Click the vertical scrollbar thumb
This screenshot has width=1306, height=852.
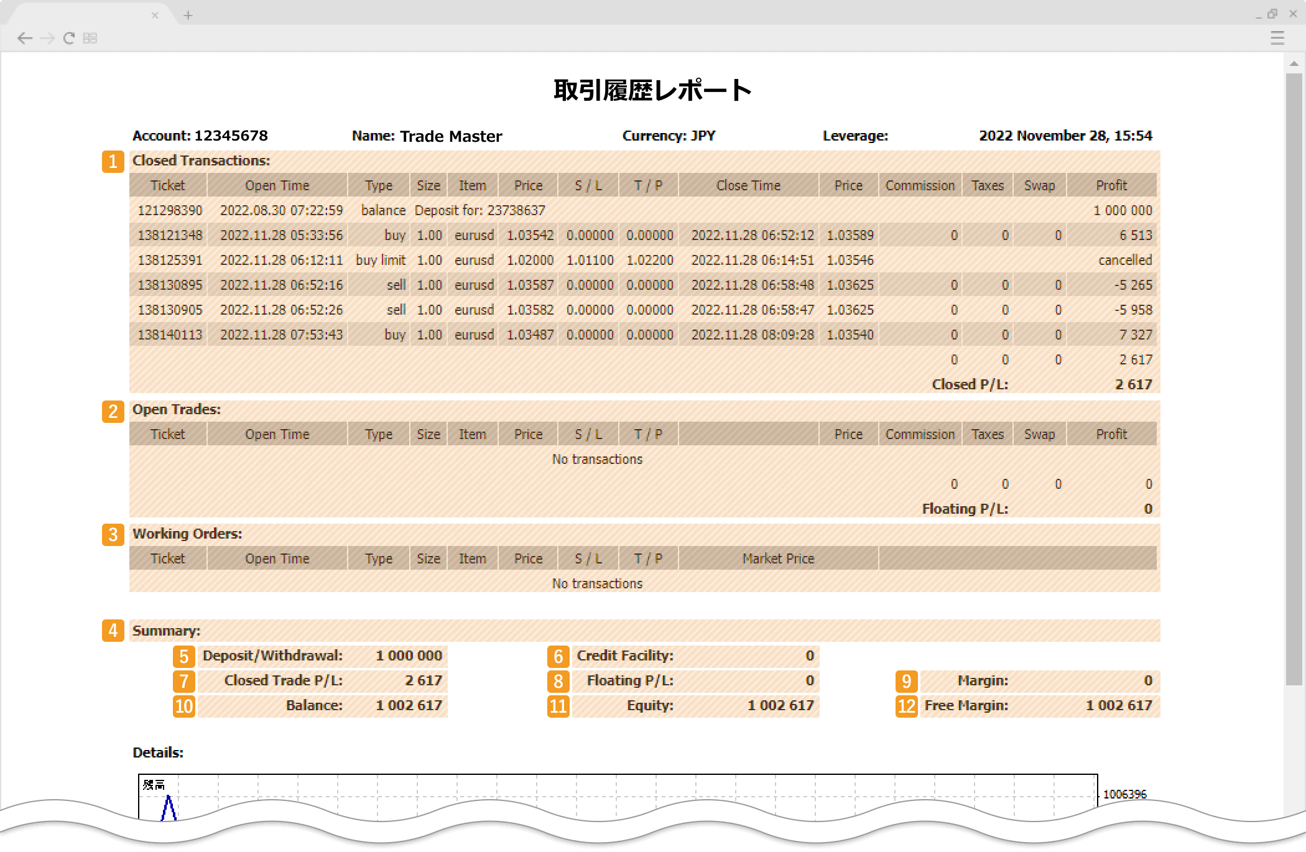pyautogui.click(x=1294, y=379)
